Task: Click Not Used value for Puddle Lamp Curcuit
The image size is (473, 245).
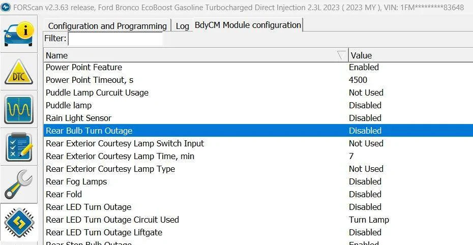Action: (x=366, y=93)
